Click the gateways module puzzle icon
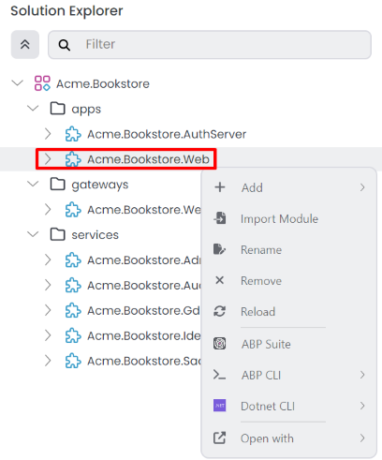 click(73, 210)
